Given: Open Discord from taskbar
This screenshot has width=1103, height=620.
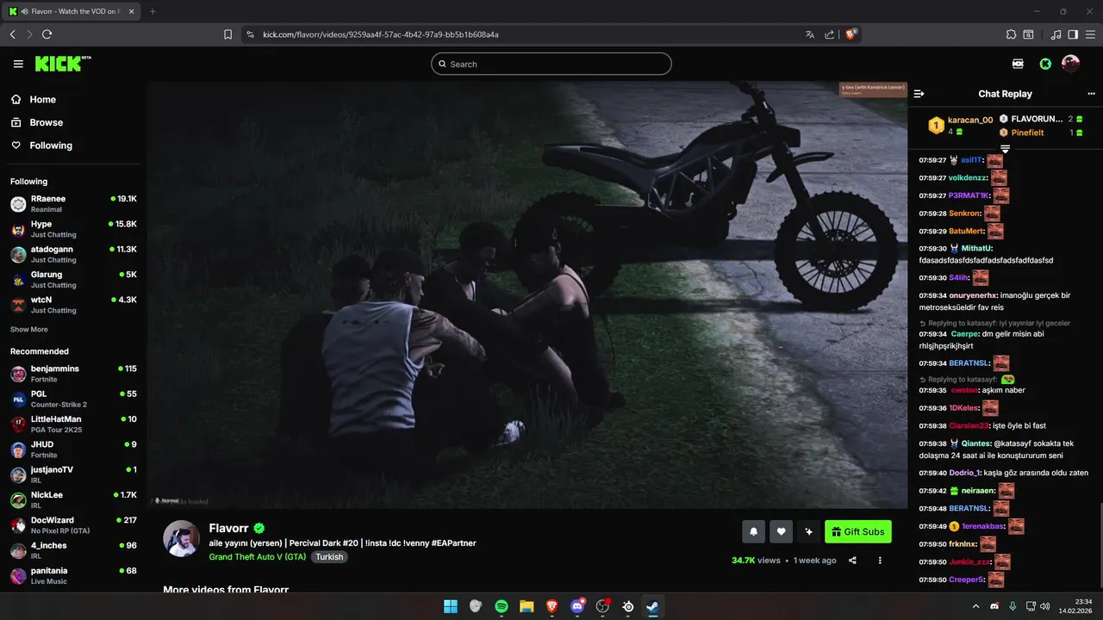Looking at the screenshot, I should (577, 606).
